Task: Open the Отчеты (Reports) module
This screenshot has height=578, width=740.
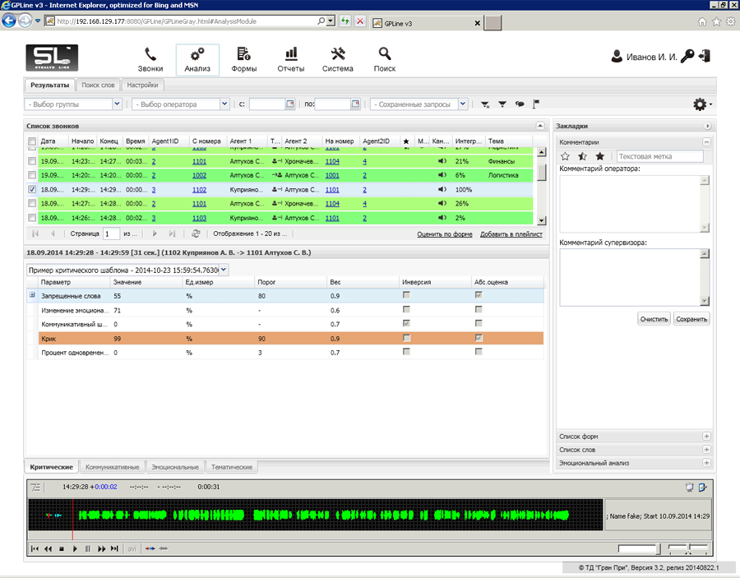Action: pyautogui.click(x=291, y=59)
